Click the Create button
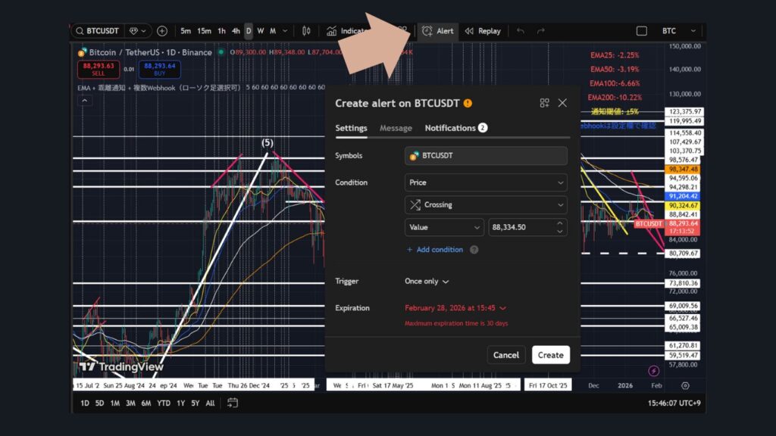This screenshot has height=436, width=776. click(x=550, y=355)
